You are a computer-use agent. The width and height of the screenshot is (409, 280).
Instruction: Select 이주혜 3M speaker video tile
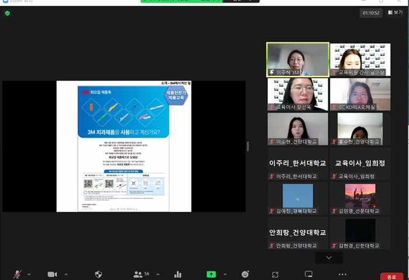click(298, 60)
